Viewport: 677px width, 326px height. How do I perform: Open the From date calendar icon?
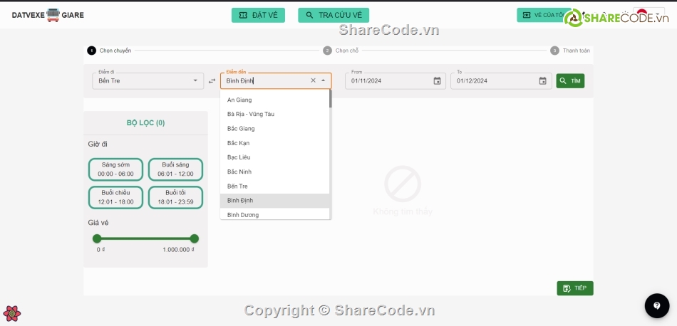pos(437,80)
